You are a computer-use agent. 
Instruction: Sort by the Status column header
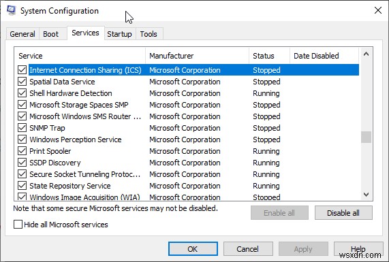tap(269, 56)
